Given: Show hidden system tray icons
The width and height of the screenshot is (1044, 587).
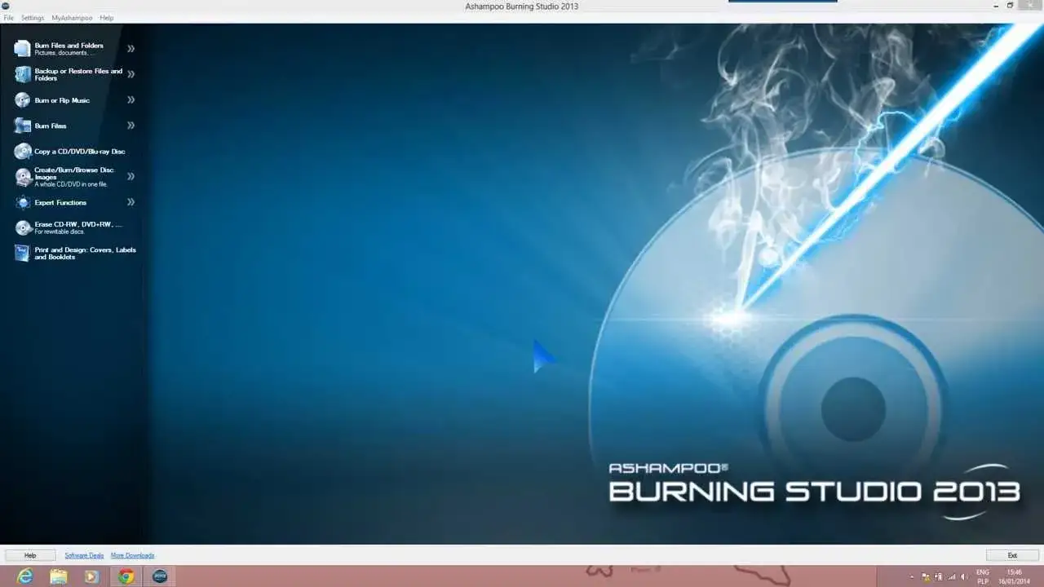Looking at the screenshot, I should click(x=913, y=576).
